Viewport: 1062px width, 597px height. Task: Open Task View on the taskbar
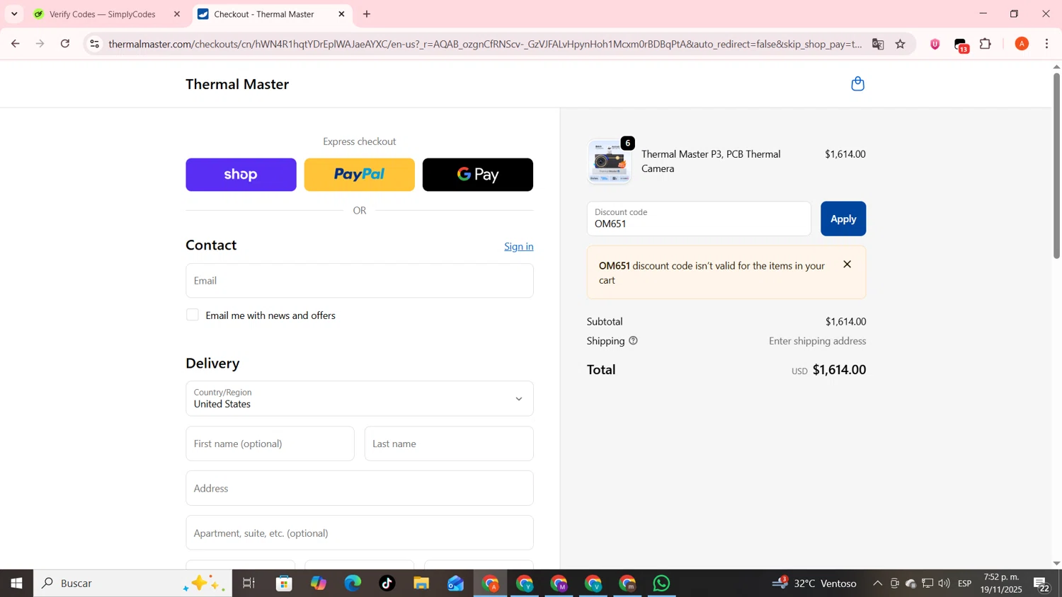pyautogui.click(x=249, y=584)
